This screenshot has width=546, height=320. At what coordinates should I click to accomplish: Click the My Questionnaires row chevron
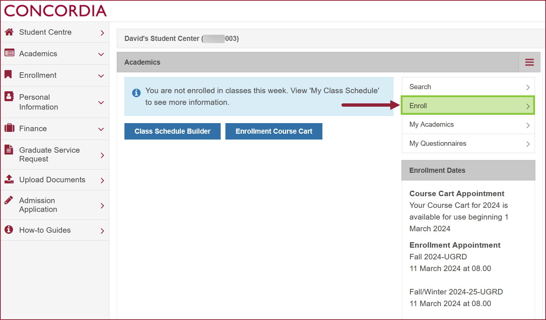tap(528, 144)
